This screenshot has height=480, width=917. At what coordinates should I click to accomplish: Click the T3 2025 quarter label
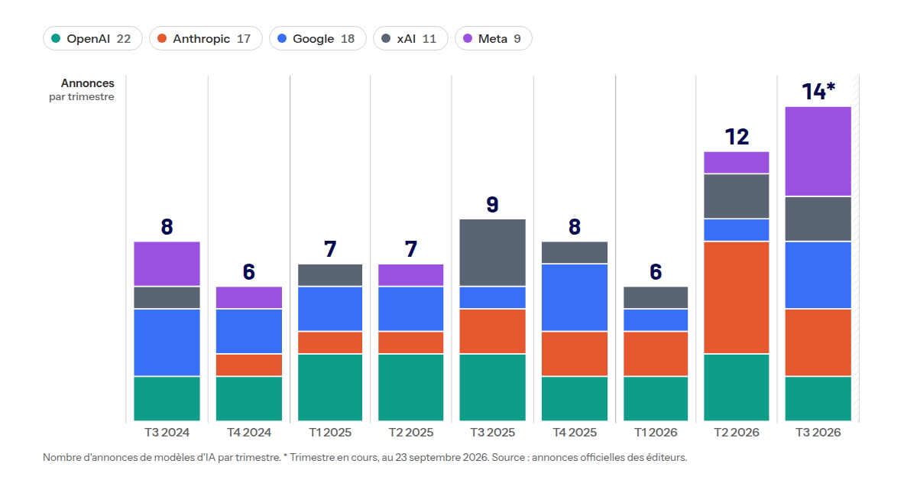coord(492,433)
